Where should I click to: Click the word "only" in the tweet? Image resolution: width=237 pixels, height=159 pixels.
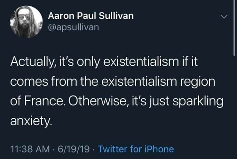coord(89,62)
